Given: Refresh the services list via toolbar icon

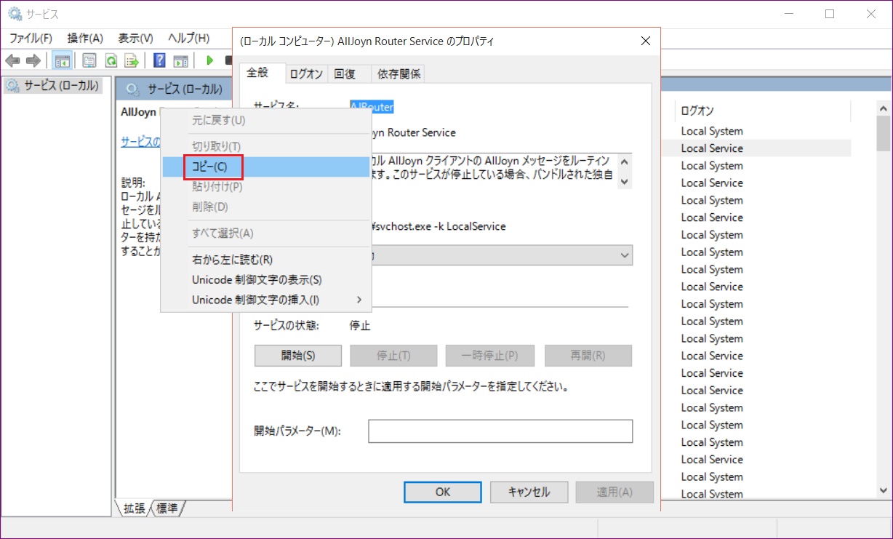Looking at the screenshot, I should pyautogui.click(x=111, y=60).
